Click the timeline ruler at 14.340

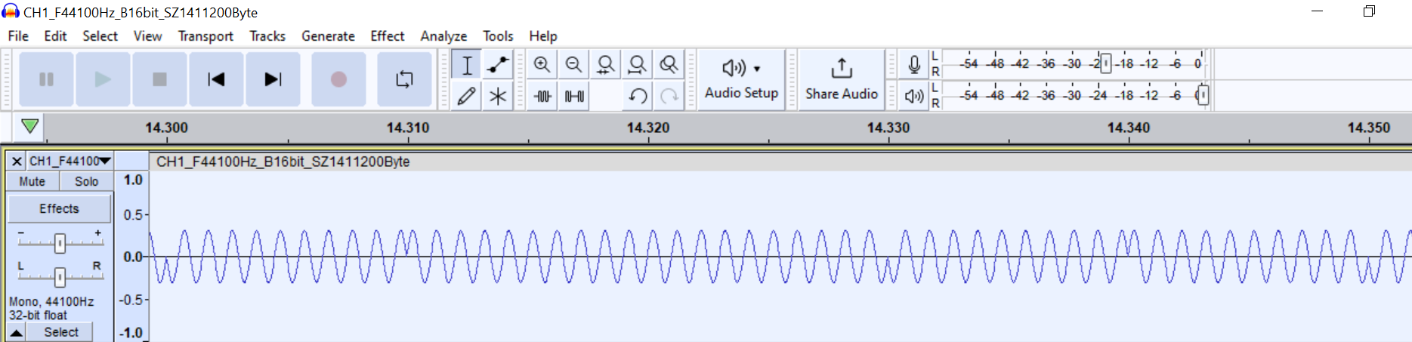[1128, 128]
